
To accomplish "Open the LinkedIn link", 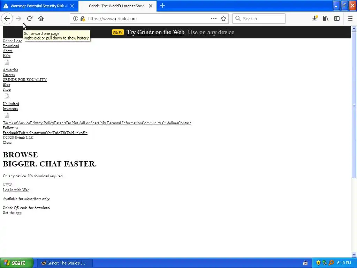I will tap(80, 133).
